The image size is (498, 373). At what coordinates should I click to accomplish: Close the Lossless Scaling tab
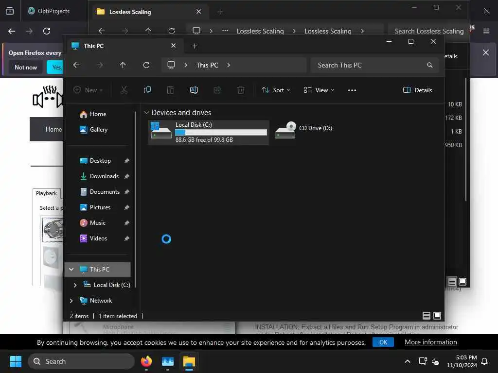(198, 12)
